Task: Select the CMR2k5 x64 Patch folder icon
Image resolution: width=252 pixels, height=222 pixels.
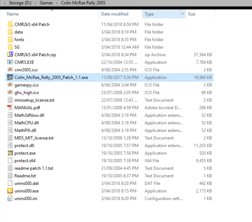Action: point(10,24)
